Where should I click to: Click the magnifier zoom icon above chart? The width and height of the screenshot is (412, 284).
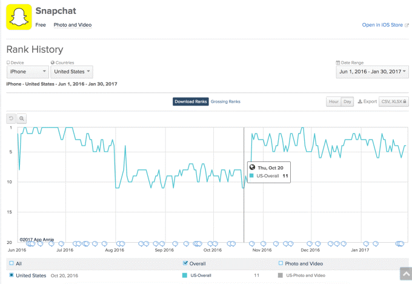click(x=21, y=118)
